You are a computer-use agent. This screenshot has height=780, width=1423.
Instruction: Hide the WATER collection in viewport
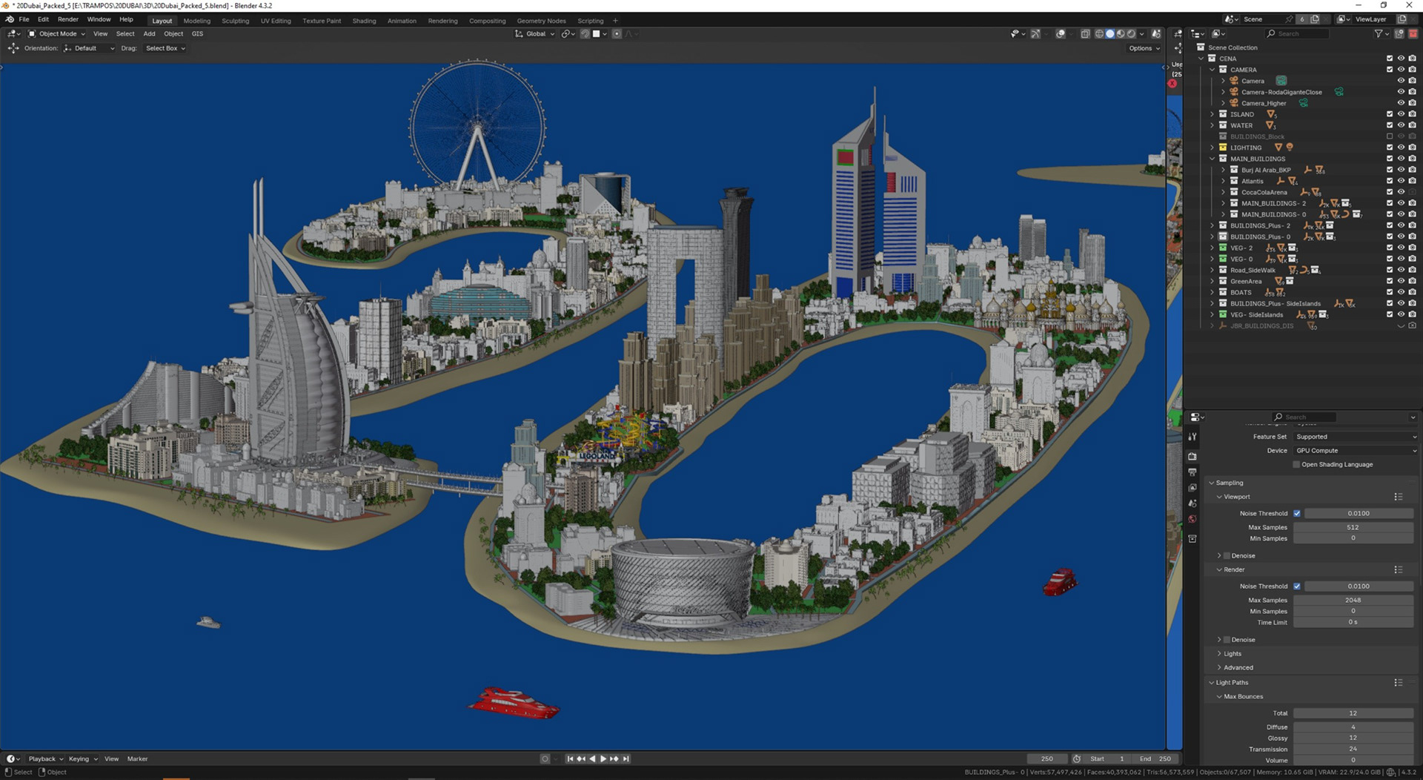pyautogui.click(x=1401, y=125)
